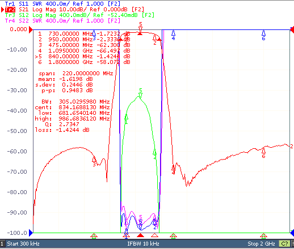Select trace Tr1 S11 SWR label
The image size is (294, 249).
coord(62,4)
